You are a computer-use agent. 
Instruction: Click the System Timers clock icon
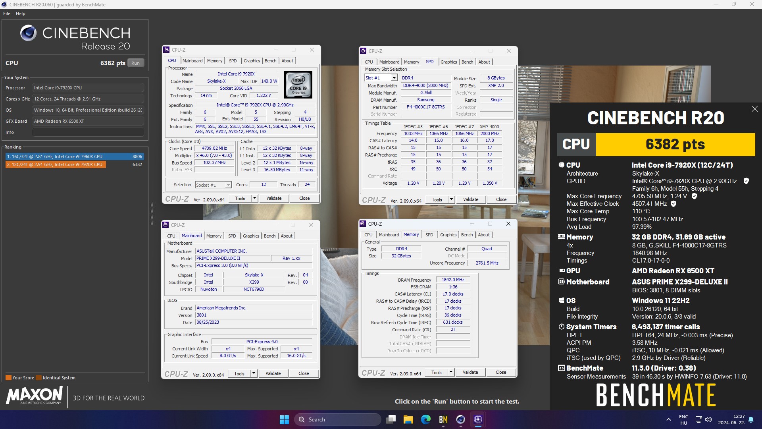coord(561,327)
